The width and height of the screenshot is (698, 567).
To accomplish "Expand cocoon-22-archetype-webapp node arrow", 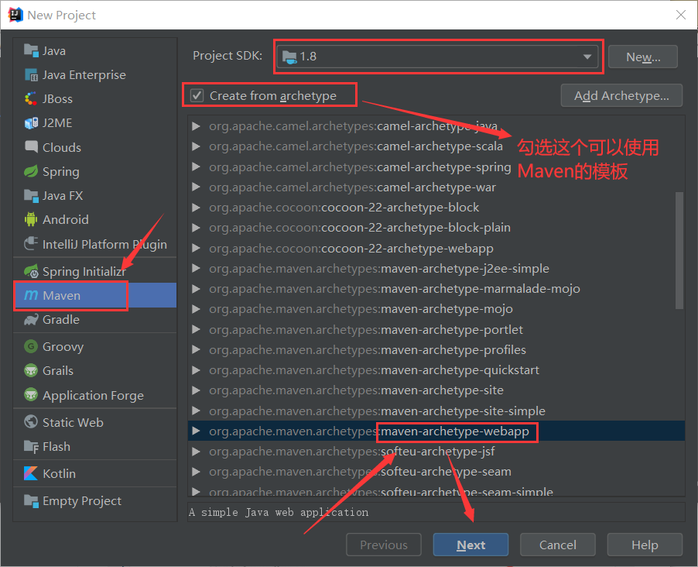I will coord(196,249).
